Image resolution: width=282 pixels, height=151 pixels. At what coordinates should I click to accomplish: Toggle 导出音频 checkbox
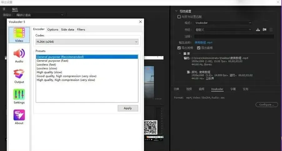pyautogui.click(x=199, y=48)
